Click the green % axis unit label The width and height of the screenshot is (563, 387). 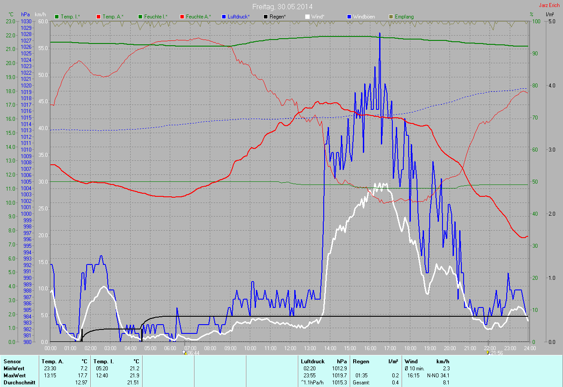point(531,14)
